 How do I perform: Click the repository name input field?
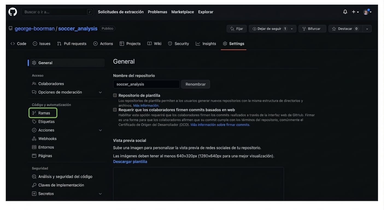pyautogui.click(x=146, y=84)
